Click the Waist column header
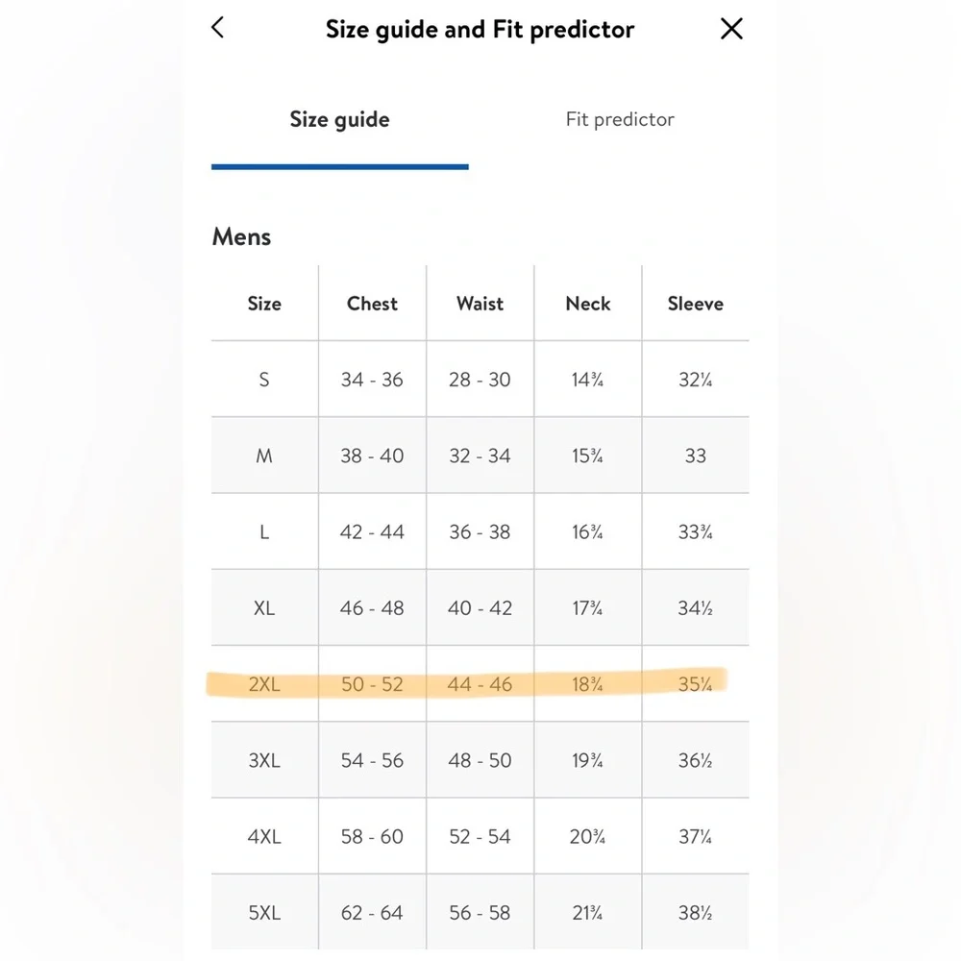The height and width of the screenshot is (961, 961). point(480,304)
